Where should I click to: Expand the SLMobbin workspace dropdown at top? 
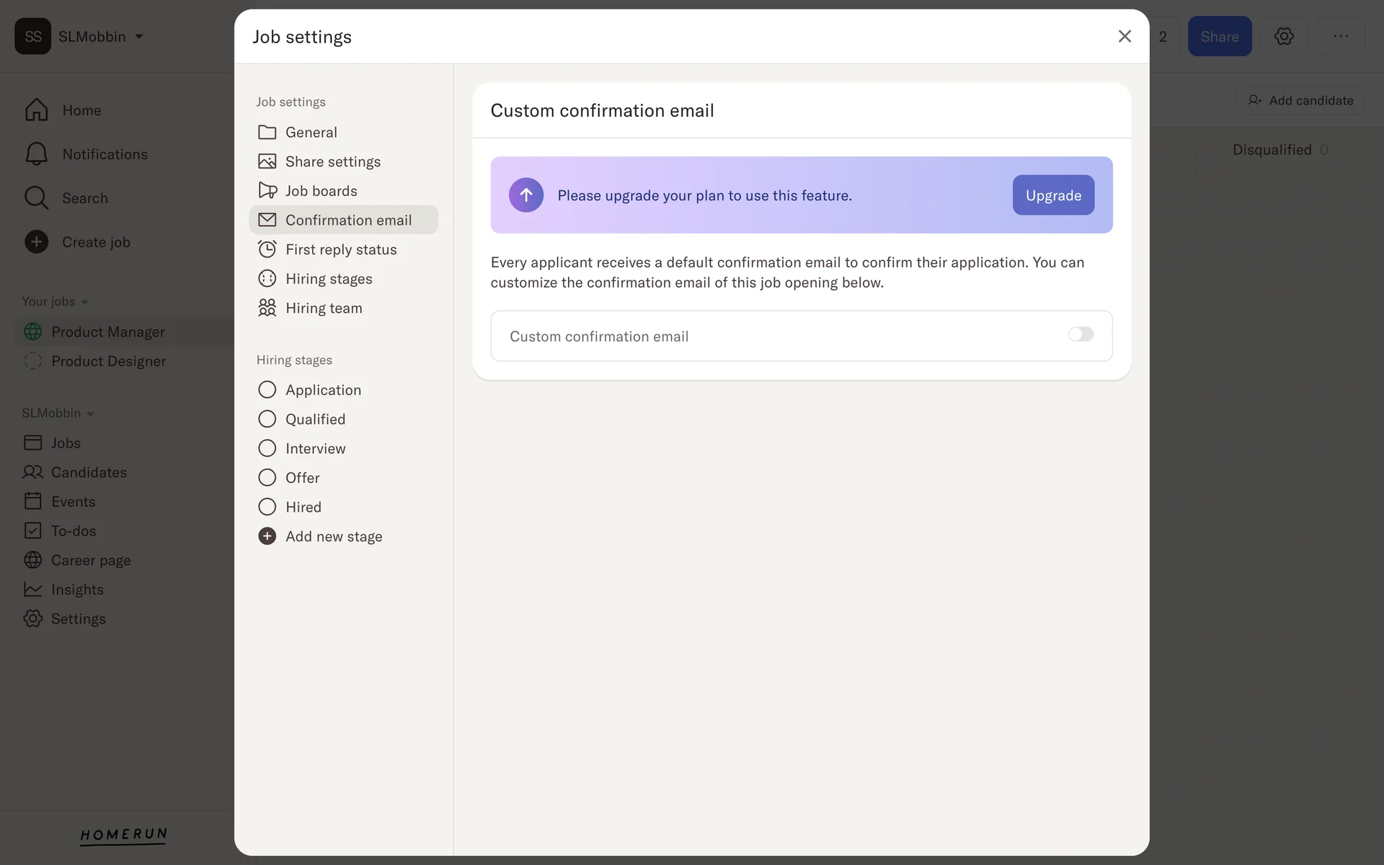point(139,36)
